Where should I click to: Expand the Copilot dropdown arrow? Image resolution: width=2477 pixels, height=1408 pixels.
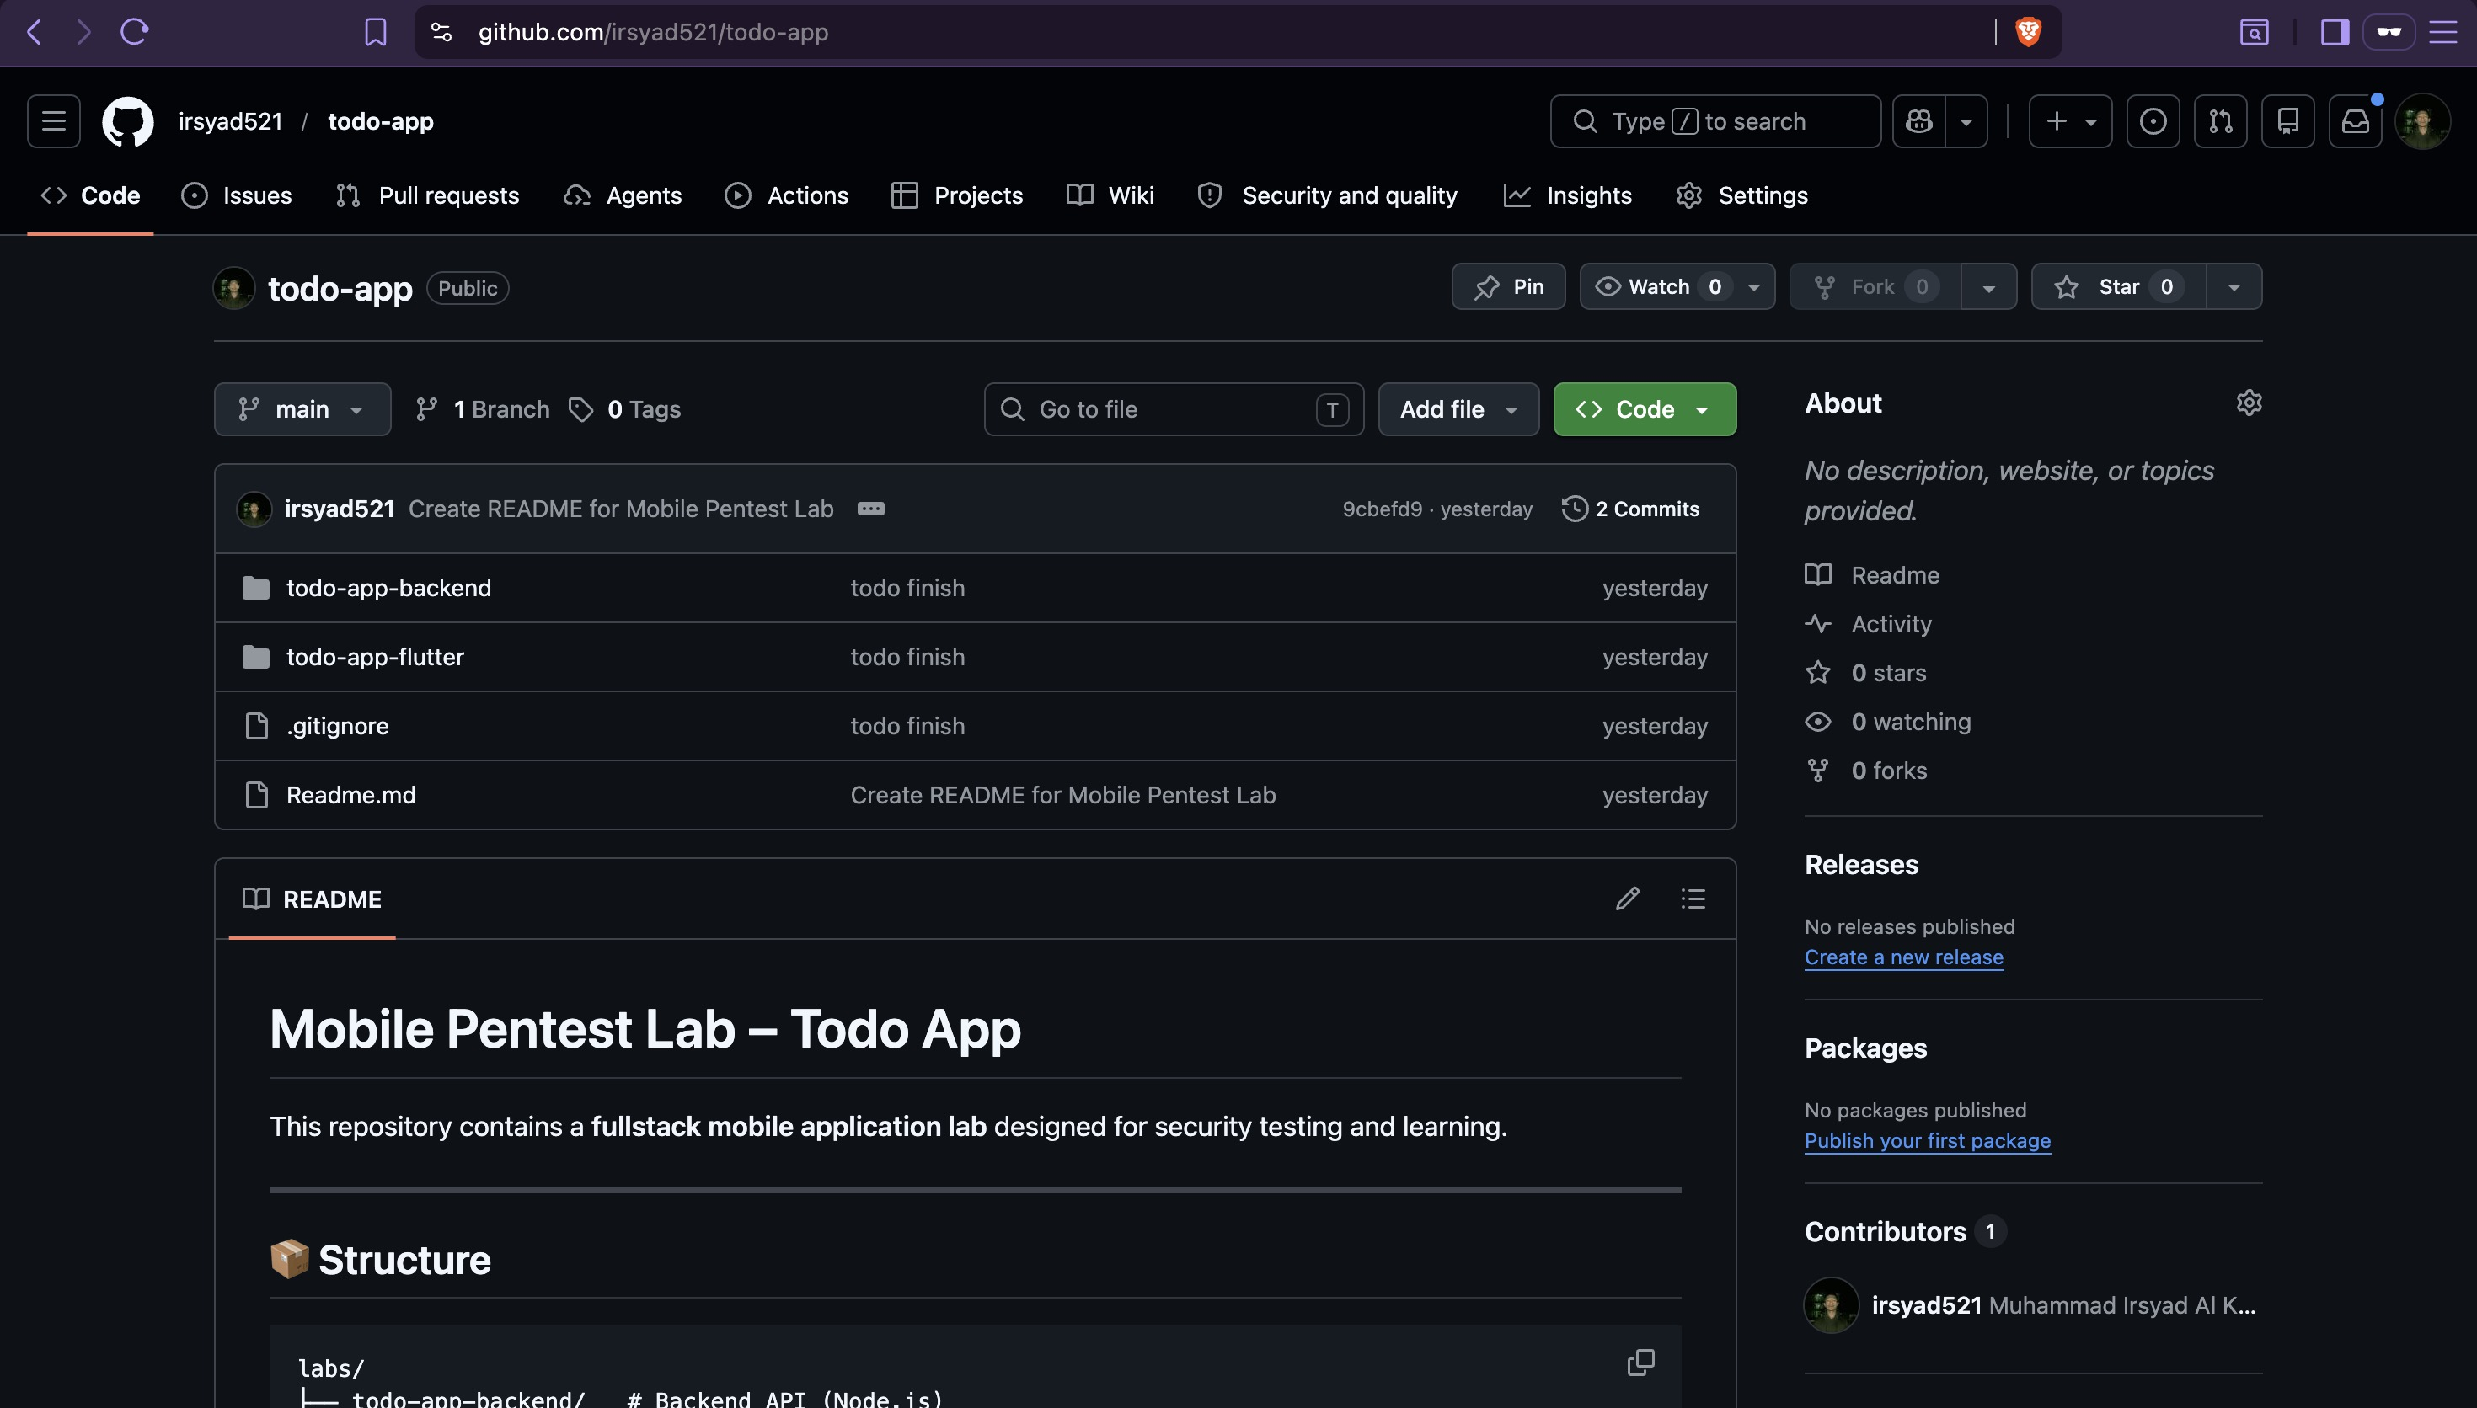pos(1966,121)
